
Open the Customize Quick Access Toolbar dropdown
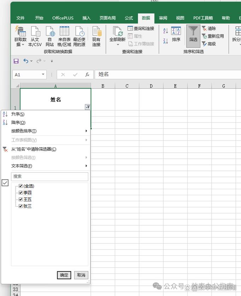pos(52,61)
